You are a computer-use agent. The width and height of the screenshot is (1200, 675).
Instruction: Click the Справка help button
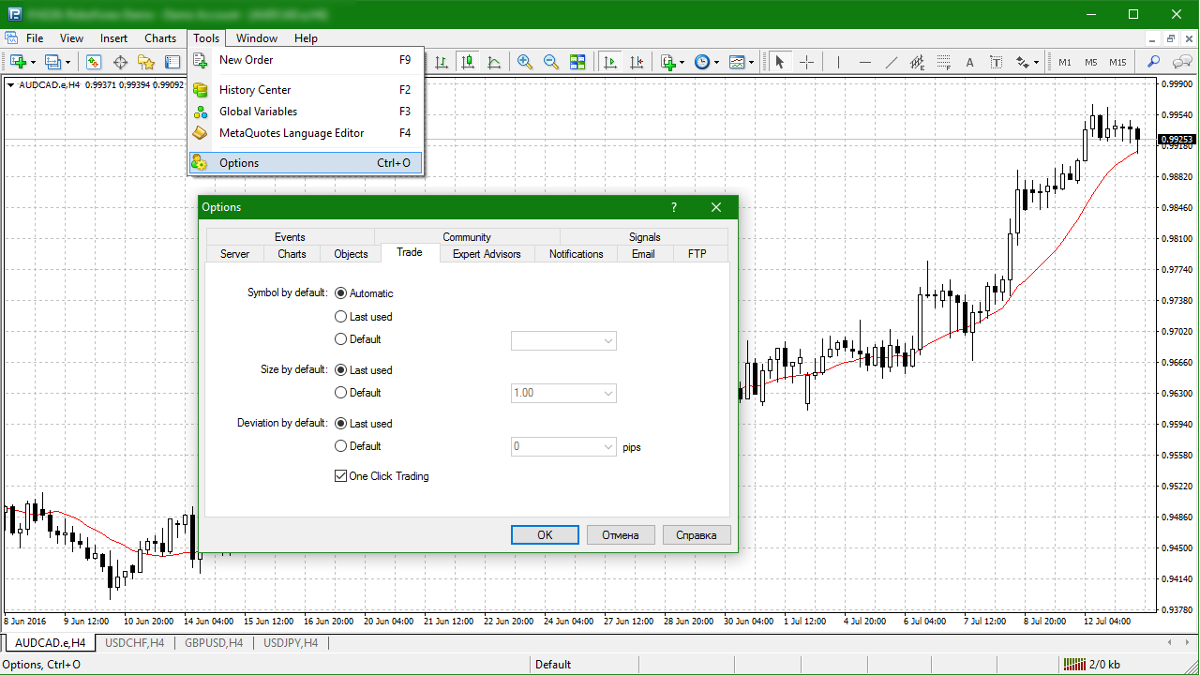697,534
